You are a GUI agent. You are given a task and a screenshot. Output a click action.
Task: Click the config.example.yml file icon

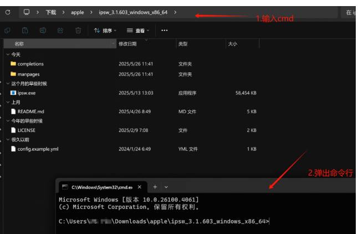click(x=13, y=149)
